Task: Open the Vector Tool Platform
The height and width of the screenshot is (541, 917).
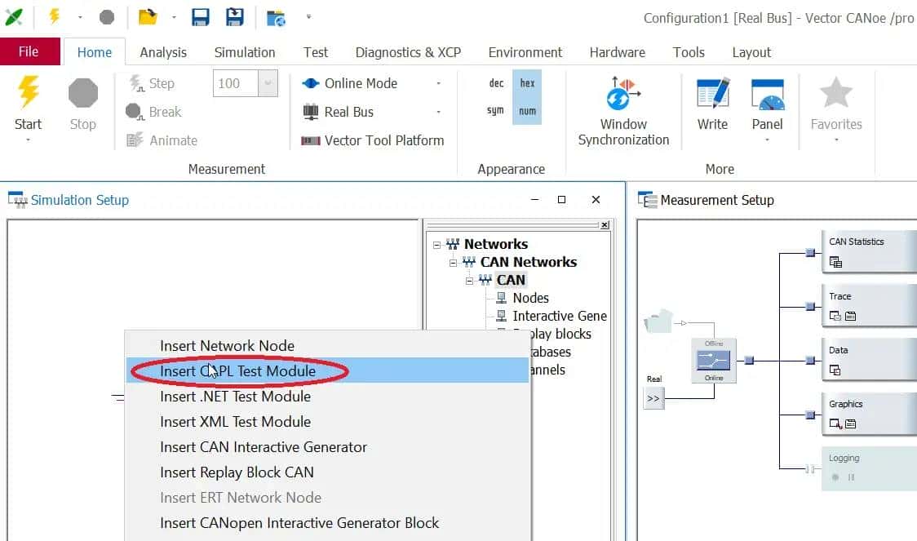Action: coord(373,140)
